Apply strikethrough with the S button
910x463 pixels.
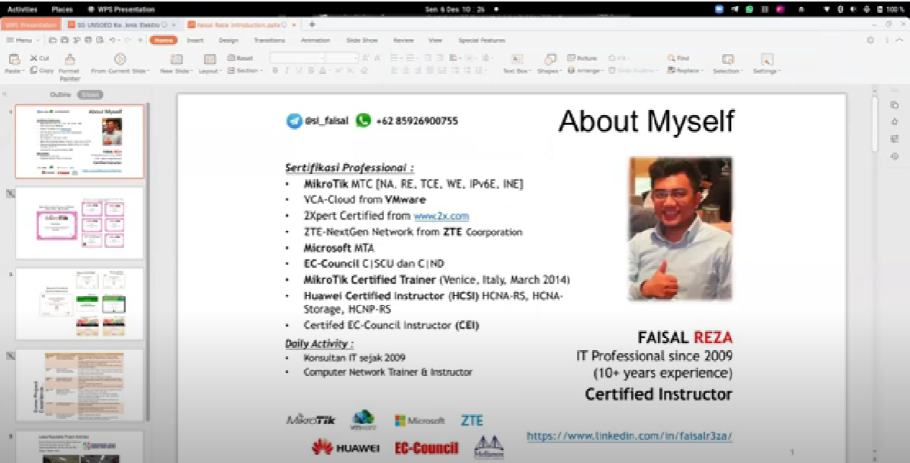[311, 71]
